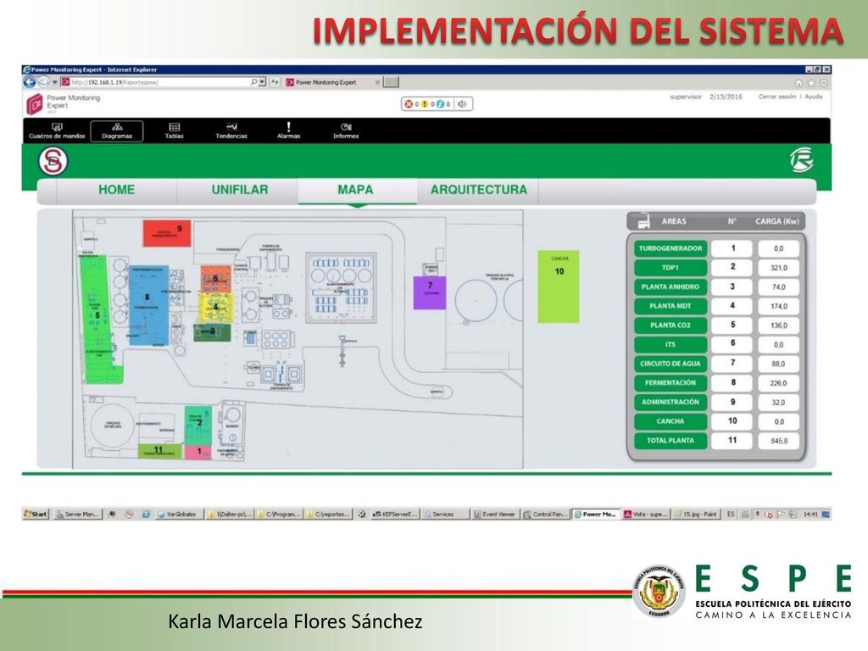Click the red area 9 block on map
The image size is (868, 651).
point(167,233)
